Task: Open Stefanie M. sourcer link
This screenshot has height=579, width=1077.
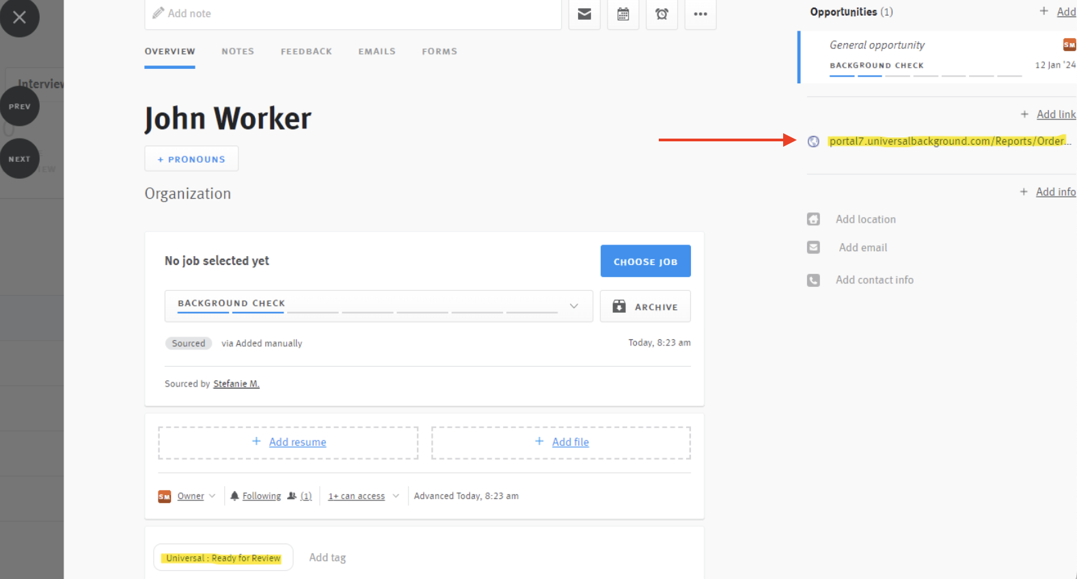Action: pos(236,384)
